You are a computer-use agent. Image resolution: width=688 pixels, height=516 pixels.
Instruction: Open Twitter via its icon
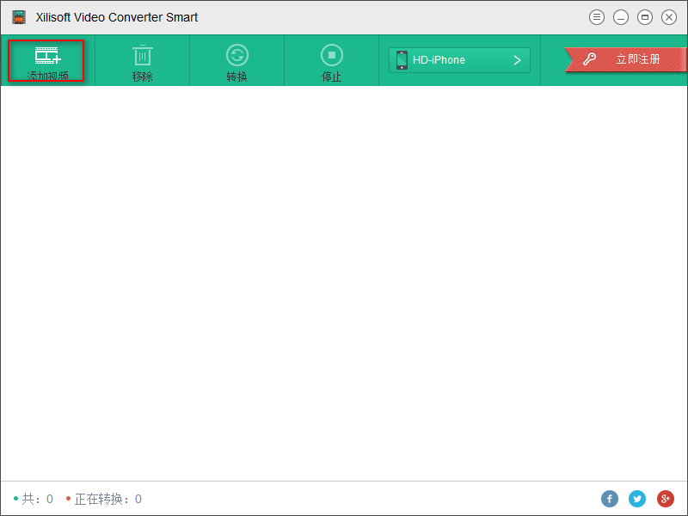[637, 499]
